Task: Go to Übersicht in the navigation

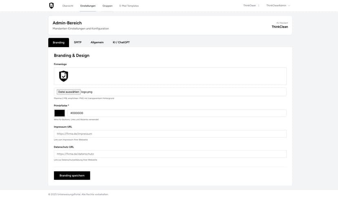Action: click(68, 6)
